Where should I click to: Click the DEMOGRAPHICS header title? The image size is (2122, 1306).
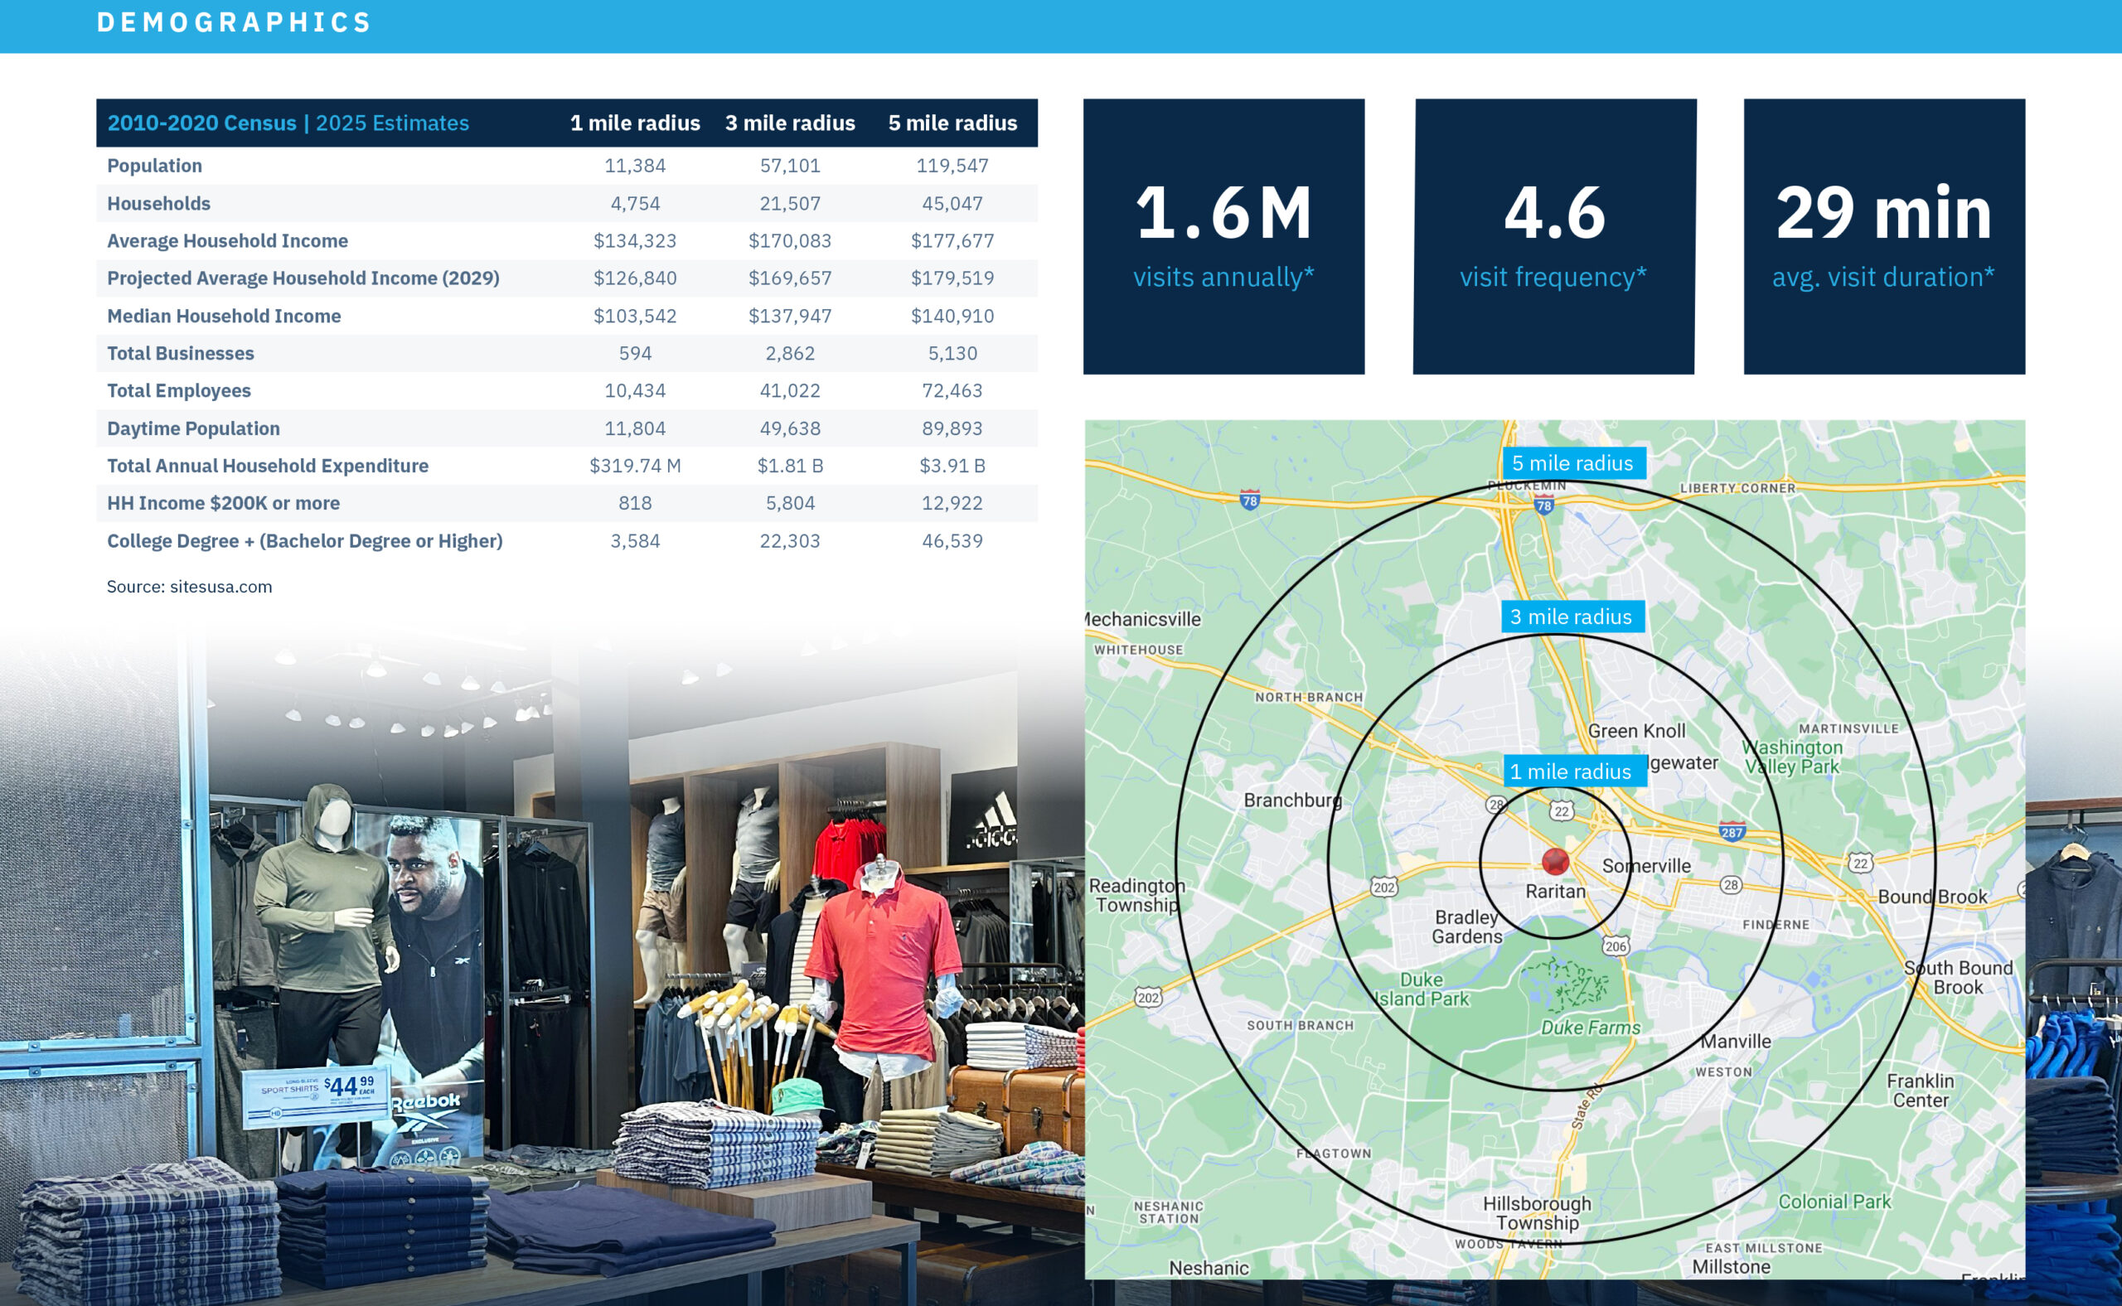(x=233, y=22)
